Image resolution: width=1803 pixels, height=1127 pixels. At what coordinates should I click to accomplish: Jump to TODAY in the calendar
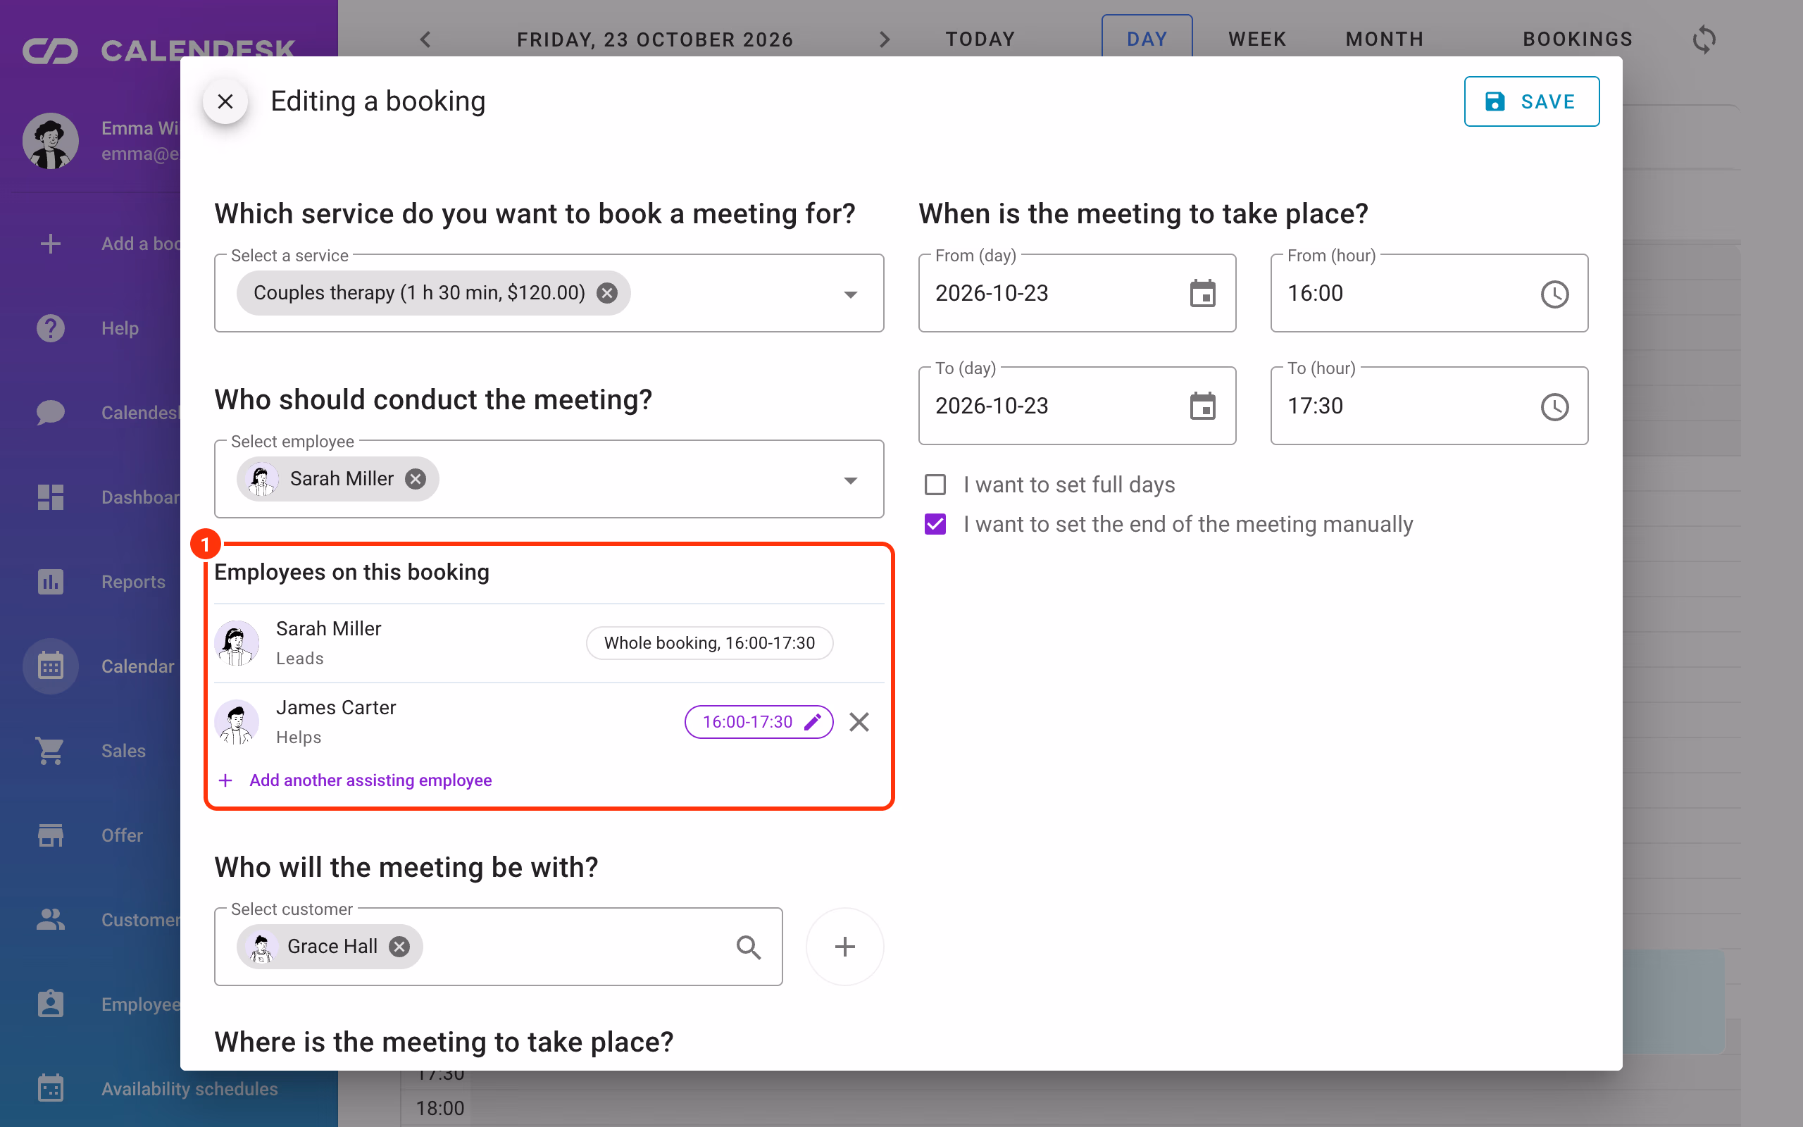(x=980, y=39)
